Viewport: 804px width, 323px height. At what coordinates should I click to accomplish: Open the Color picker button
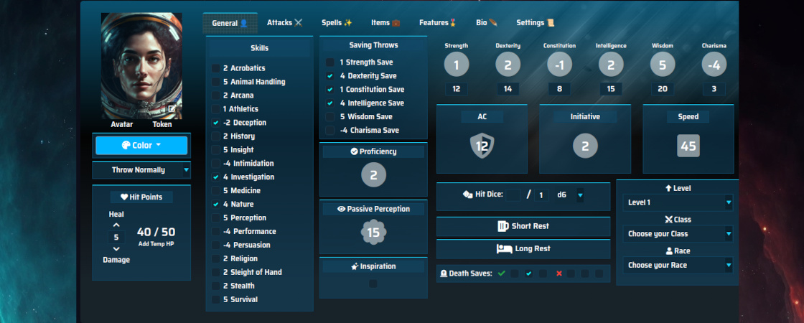(141, 145)
